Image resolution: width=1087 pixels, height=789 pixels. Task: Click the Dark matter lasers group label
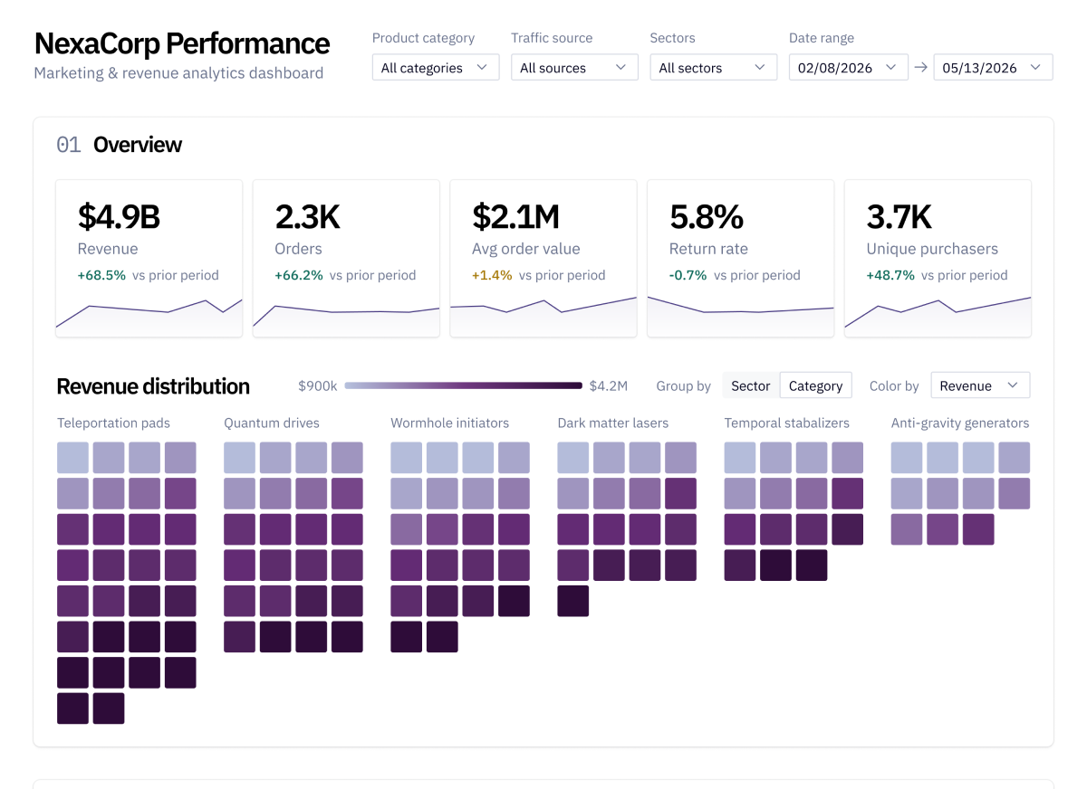(x=613, y=423)
